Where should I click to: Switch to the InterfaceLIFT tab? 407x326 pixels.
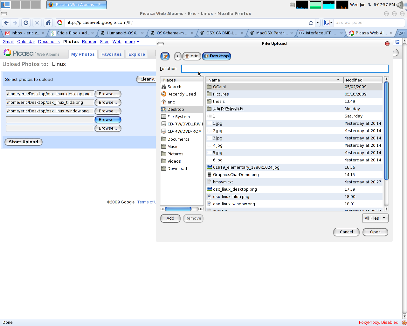321,33
